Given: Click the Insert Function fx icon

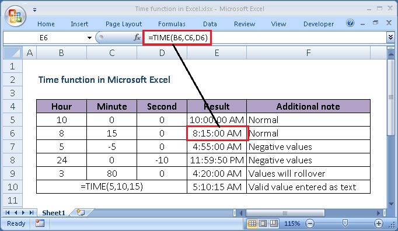Looking at the screenshot, I should (x=137, y=37).
